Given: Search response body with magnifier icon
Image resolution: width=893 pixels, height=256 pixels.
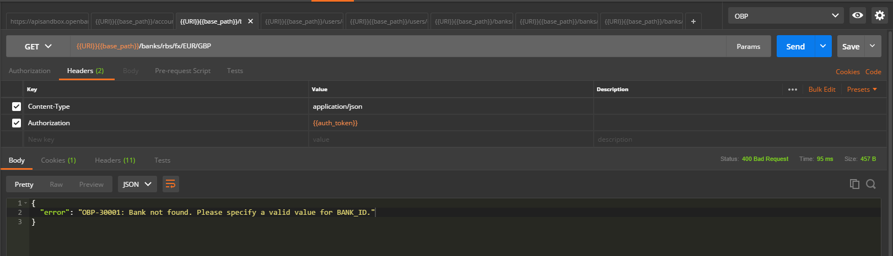Looking at the screenshot, I should (x=871, y=184).
